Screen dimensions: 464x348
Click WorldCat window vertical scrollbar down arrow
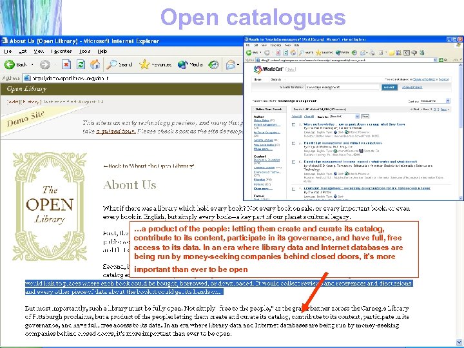coord(460,198)
